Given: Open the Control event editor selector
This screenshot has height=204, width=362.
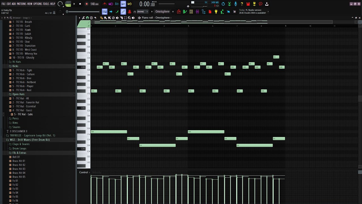Looking at the screenshot, I should click(84, 172).
